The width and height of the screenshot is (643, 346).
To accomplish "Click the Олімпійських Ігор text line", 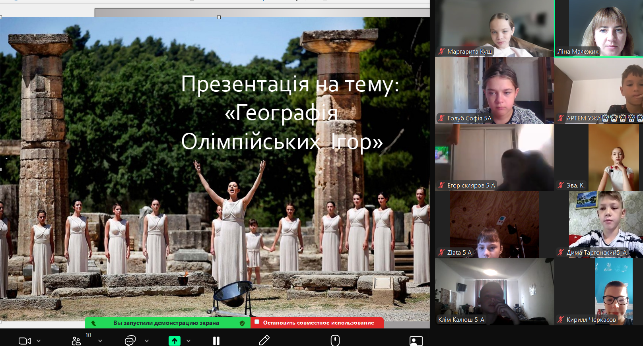I will [x=282, y=142].
